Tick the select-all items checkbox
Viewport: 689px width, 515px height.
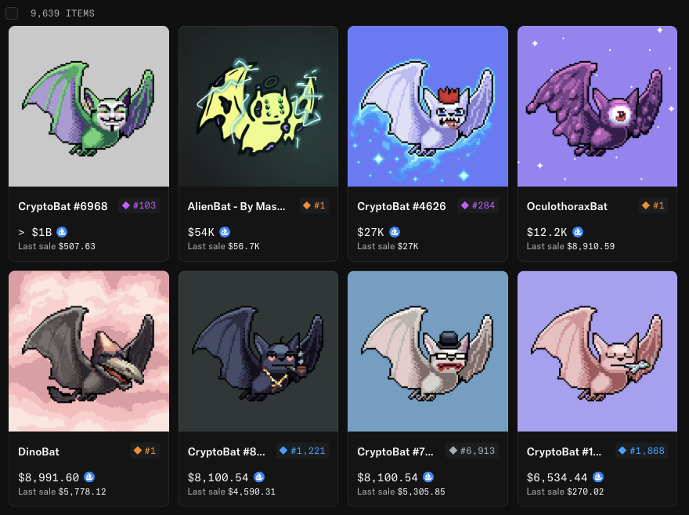pos(12,13)
